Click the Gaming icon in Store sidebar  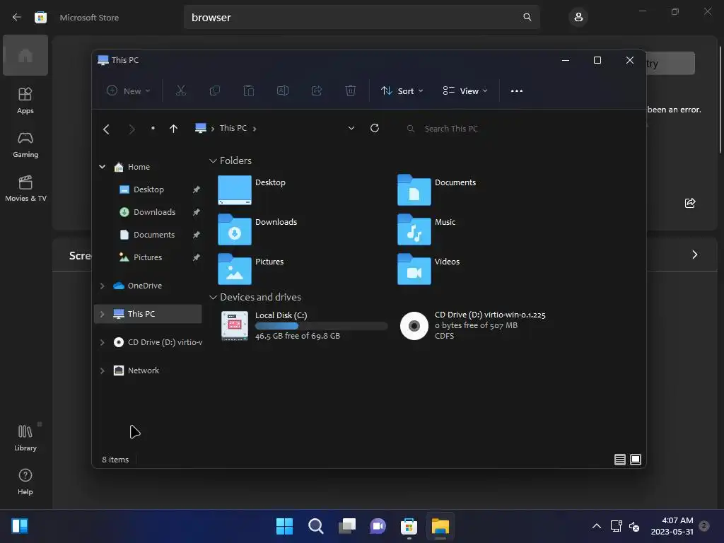point(25,144)
